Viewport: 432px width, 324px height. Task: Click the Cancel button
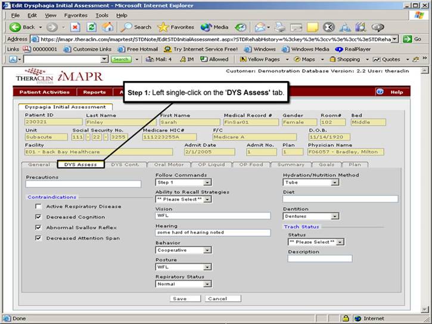[x=223, y=298]
